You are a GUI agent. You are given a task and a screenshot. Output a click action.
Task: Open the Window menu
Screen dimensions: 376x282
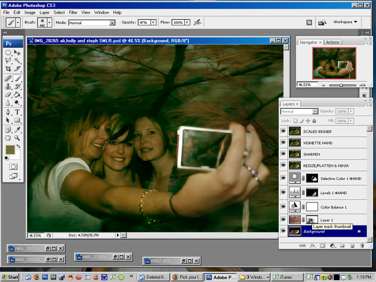point(102,13)
